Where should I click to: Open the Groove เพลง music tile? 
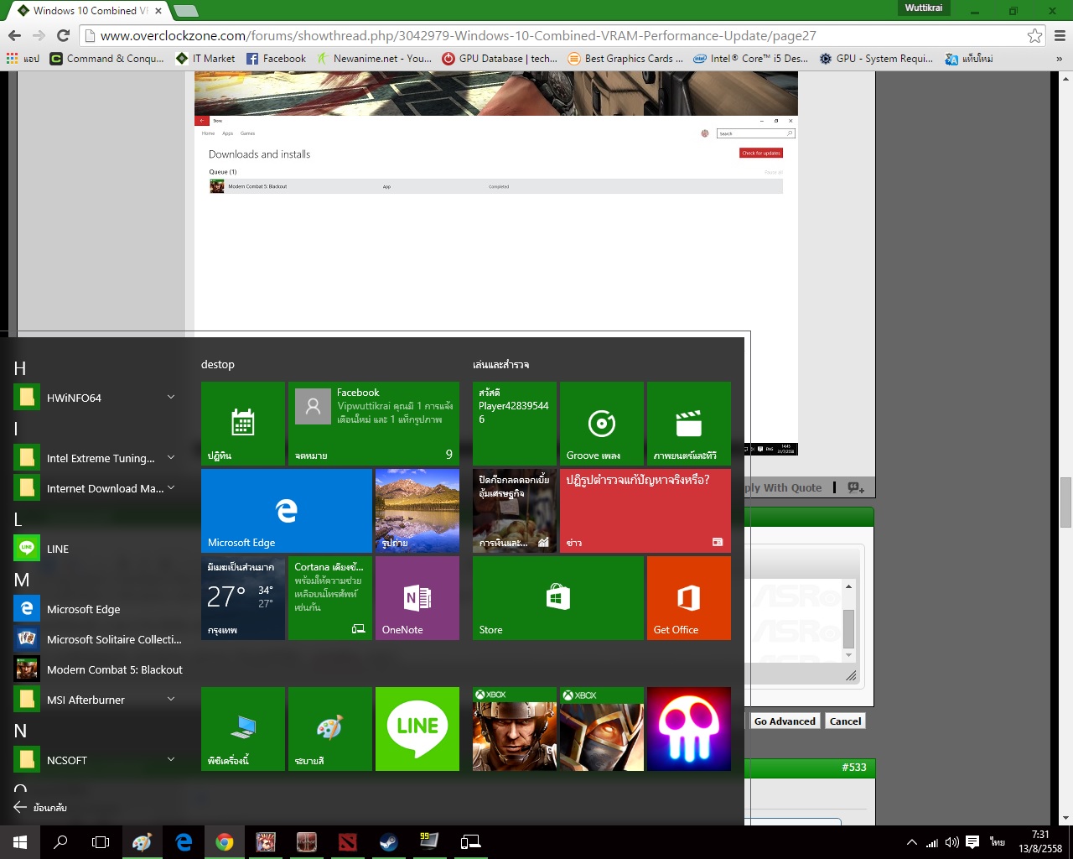[x=602, y=424]
